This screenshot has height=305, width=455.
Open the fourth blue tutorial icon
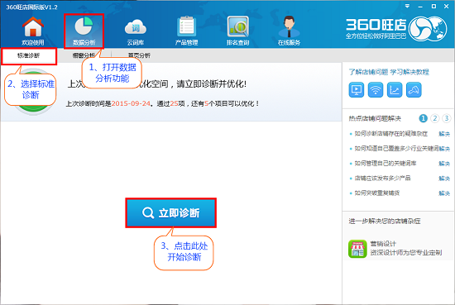click(414, 90)
